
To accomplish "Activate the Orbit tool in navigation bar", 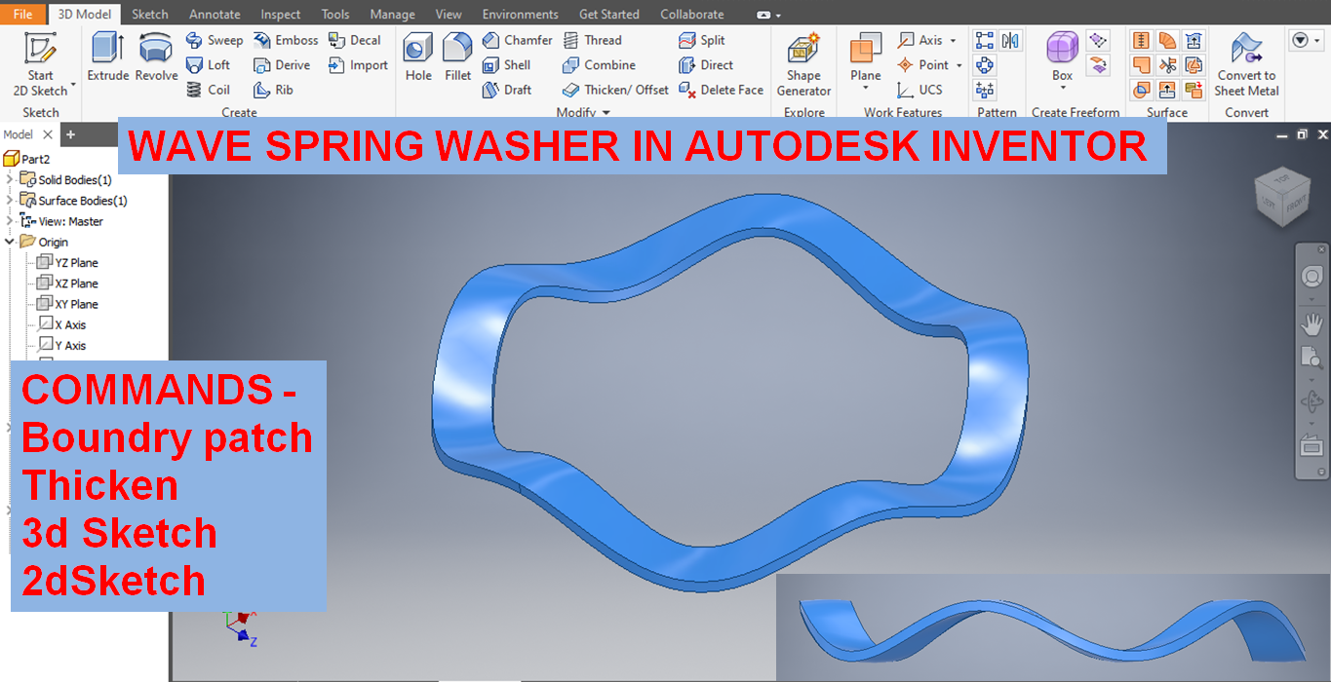I will coord(1311,400).
